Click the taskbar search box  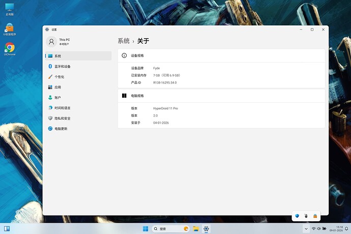pos(171,229)
